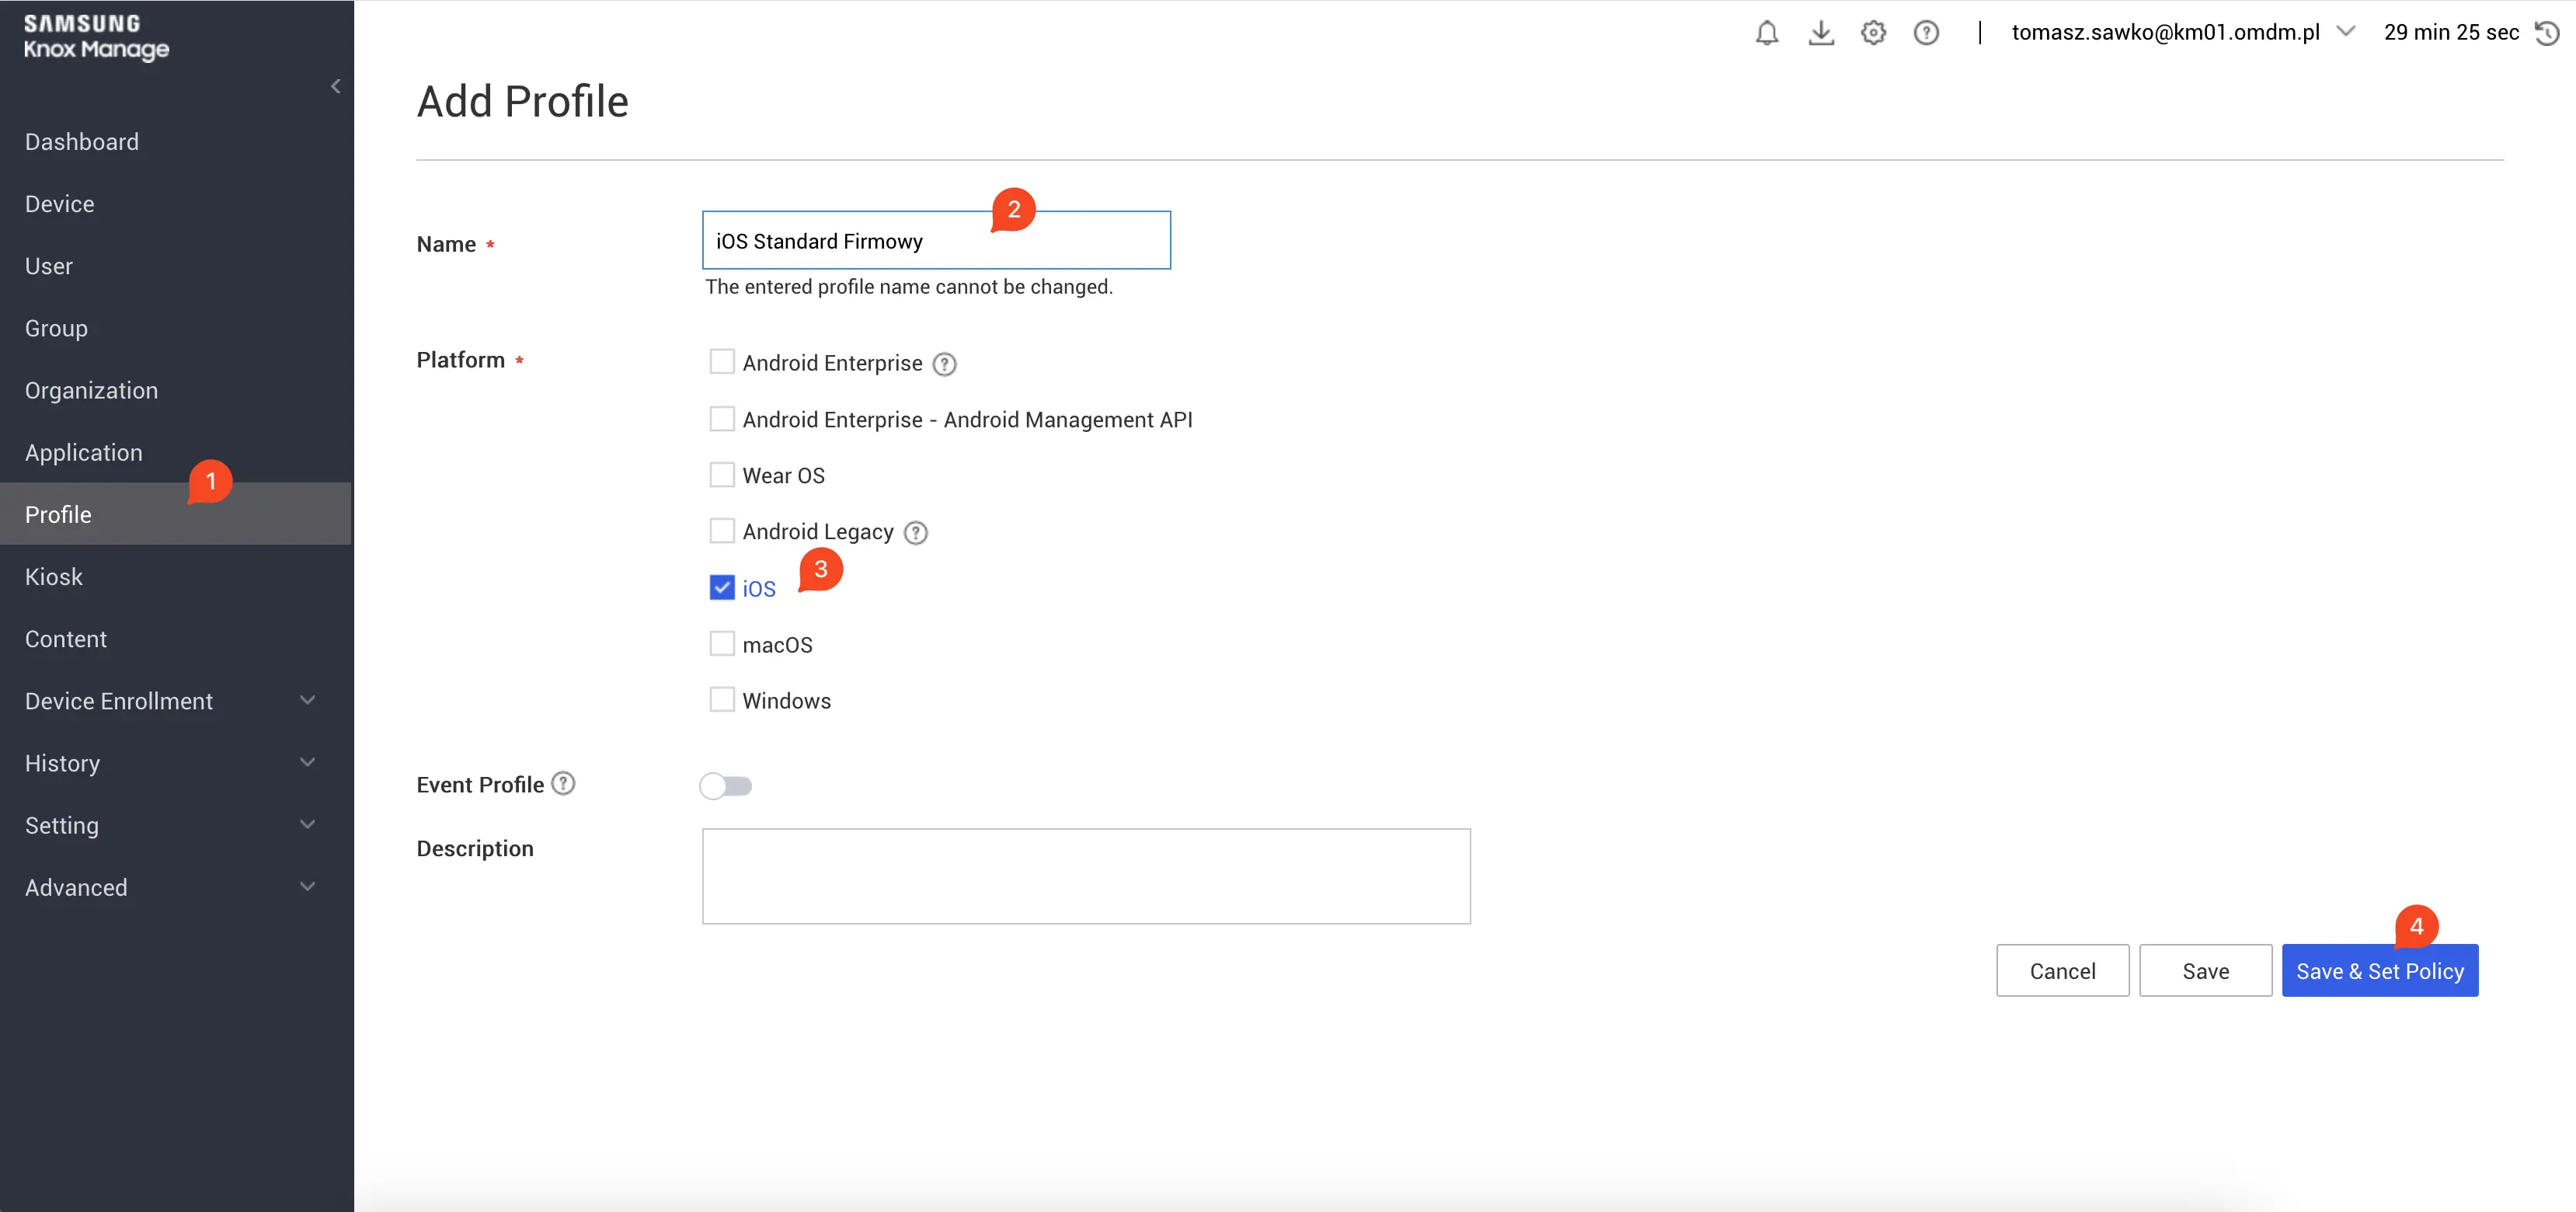Click the session time remaining text
This screenshot has height=1212, width=2576.
2451,32
